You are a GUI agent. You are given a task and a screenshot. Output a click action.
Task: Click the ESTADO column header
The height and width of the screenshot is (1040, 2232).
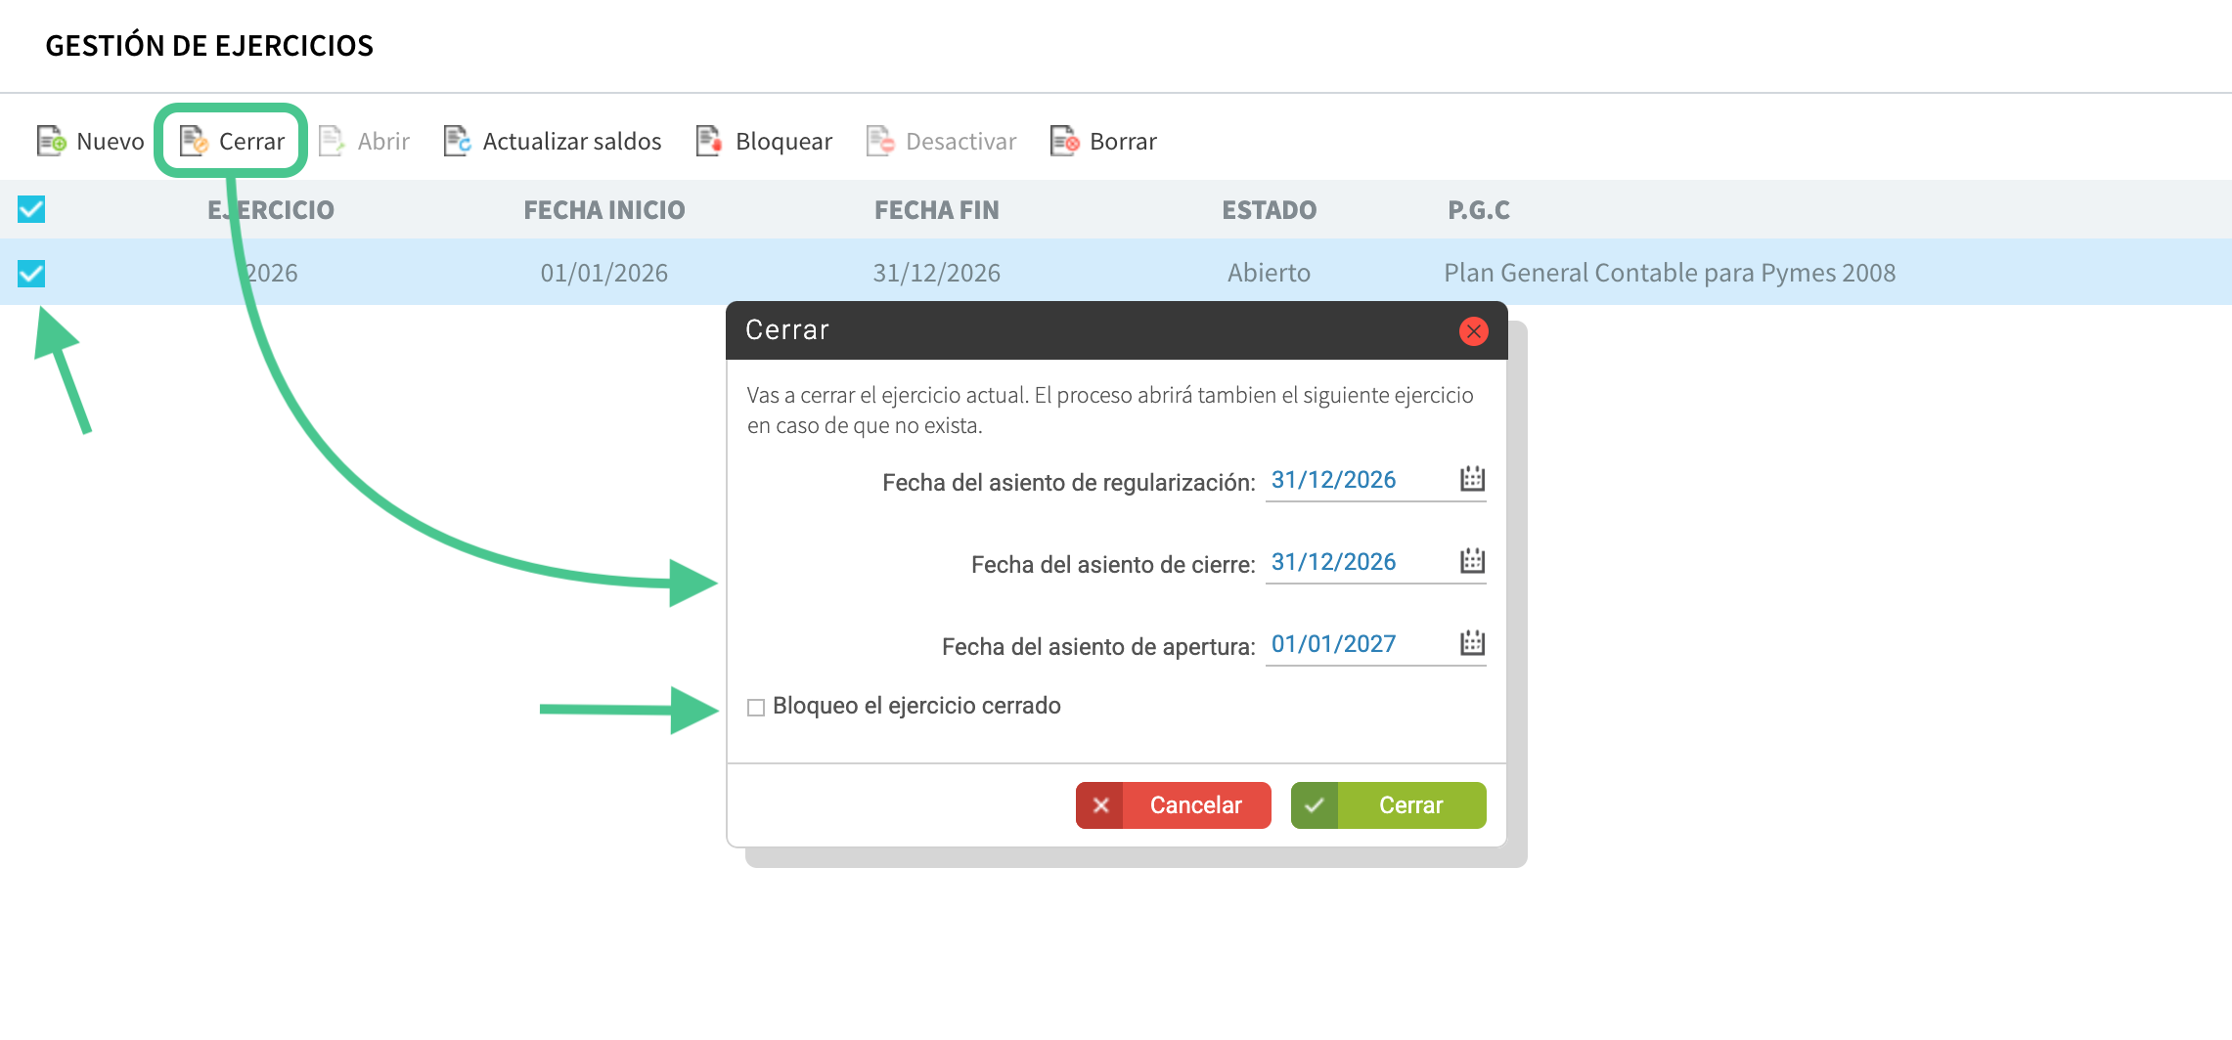click(1269, 210)
